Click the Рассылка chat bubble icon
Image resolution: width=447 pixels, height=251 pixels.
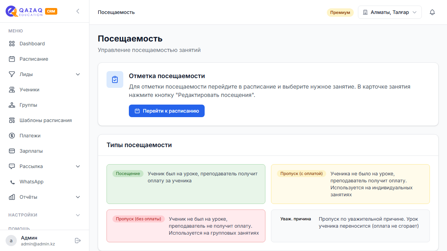click(x=12, y=166)
